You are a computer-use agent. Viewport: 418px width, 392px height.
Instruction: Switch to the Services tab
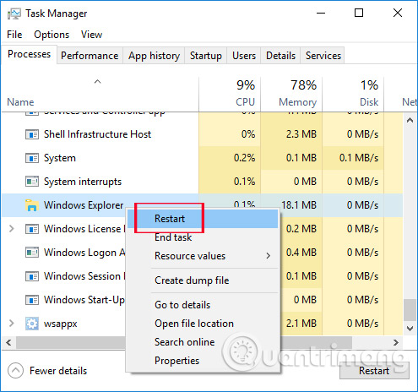coord(323,56)
